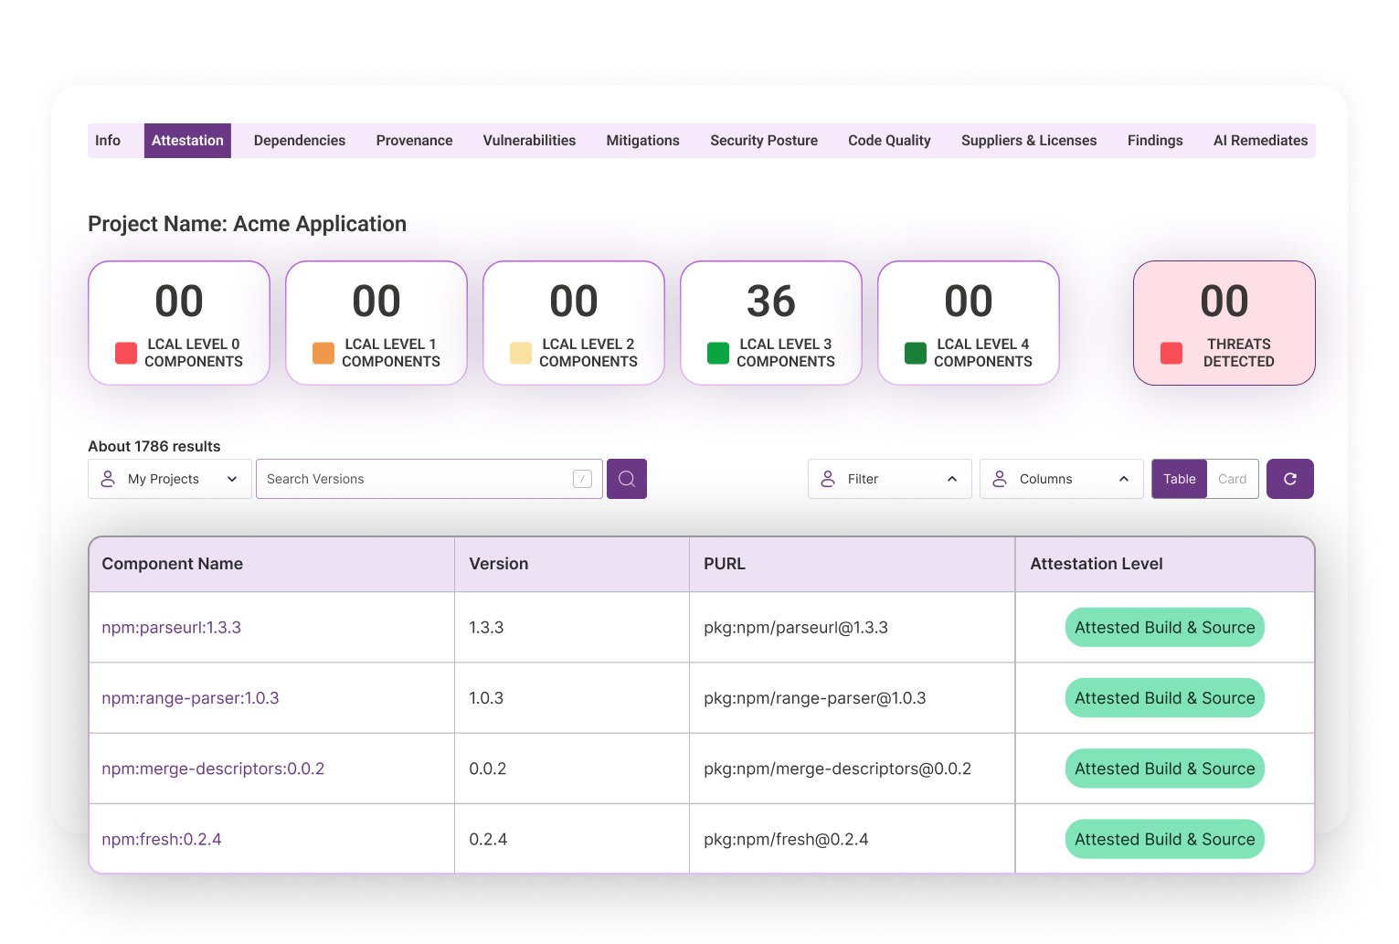Click the version cell 1.0.3

(x=572, y=698)
